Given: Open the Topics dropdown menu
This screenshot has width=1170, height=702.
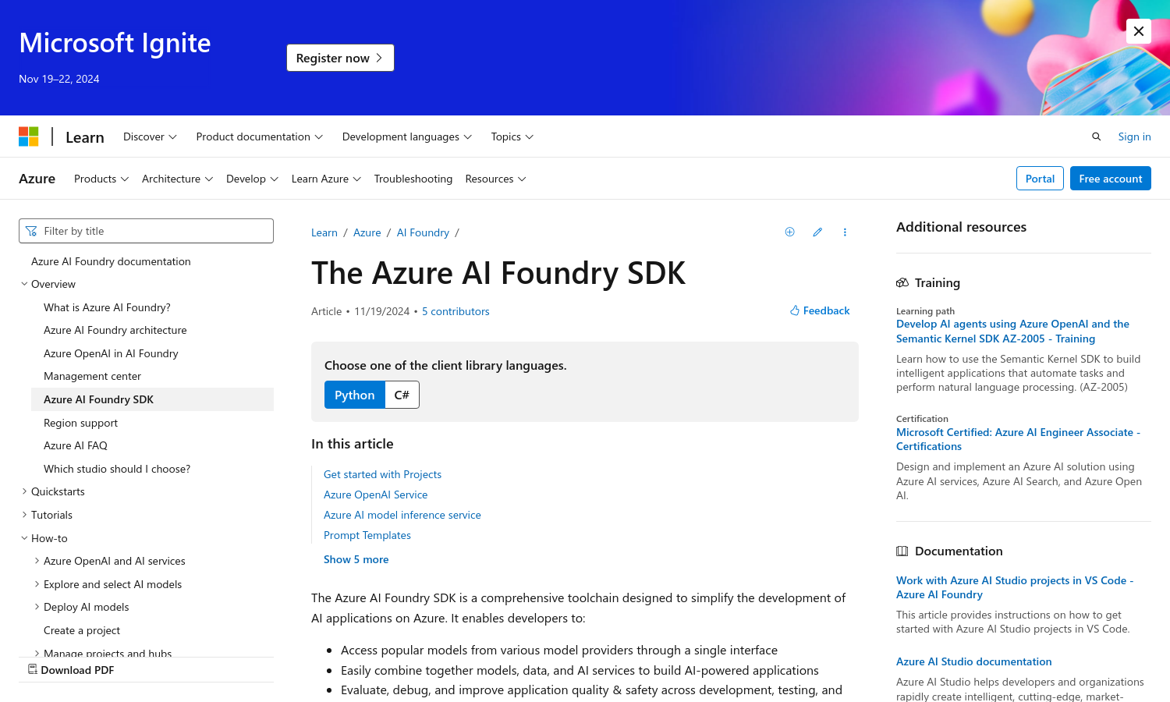Looking at the screenshot, I should (512, 136).
